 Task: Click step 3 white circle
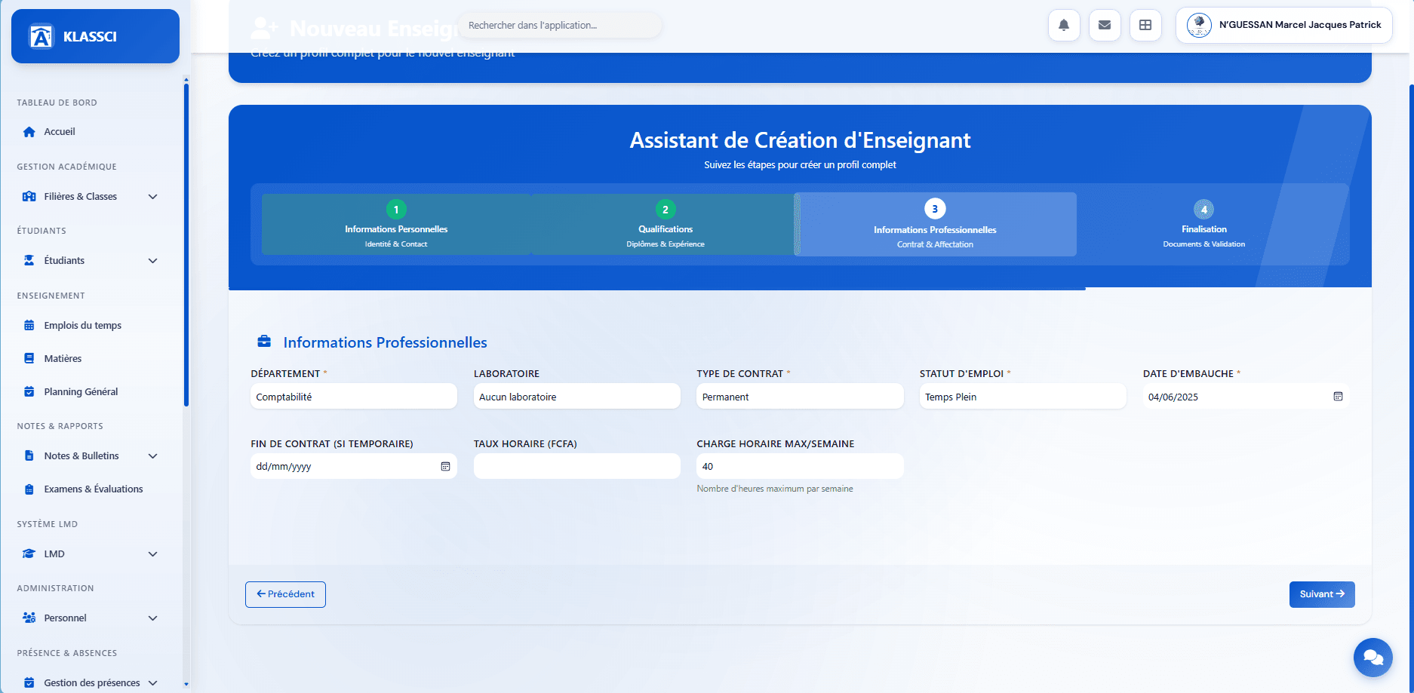click(x=935, y=209)
